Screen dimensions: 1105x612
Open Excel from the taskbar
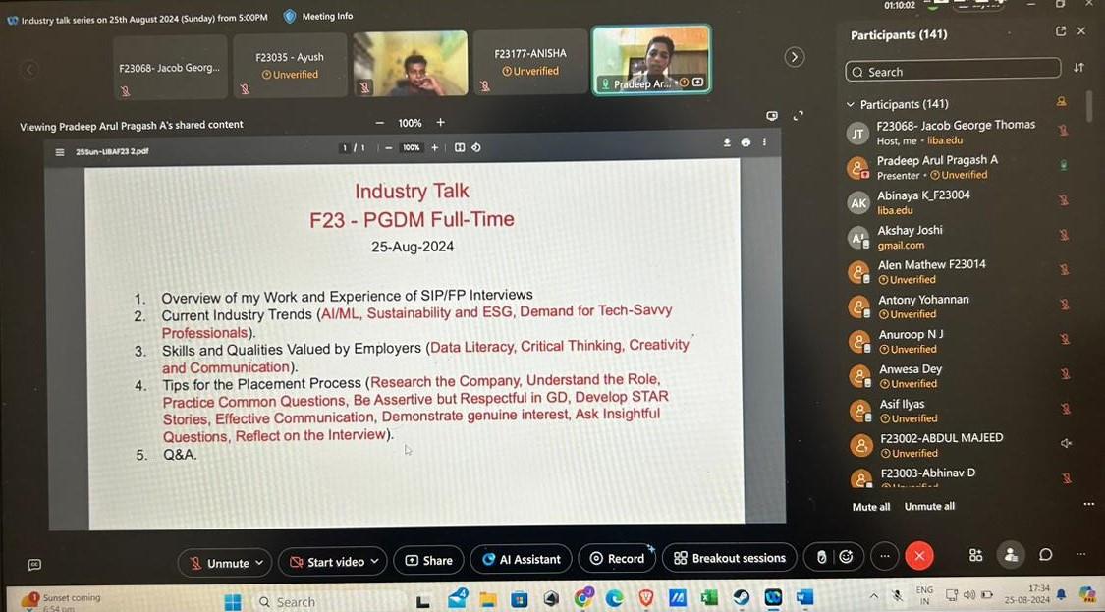point(708,598)
